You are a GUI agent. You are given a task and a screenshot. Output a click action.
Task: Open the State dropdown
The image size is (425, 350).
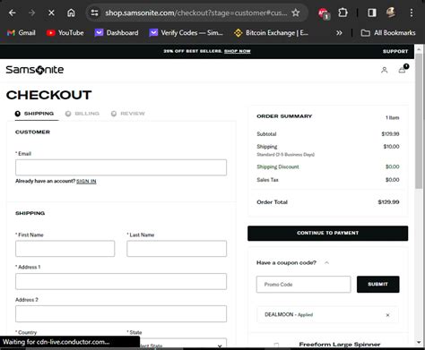point(177,344)
